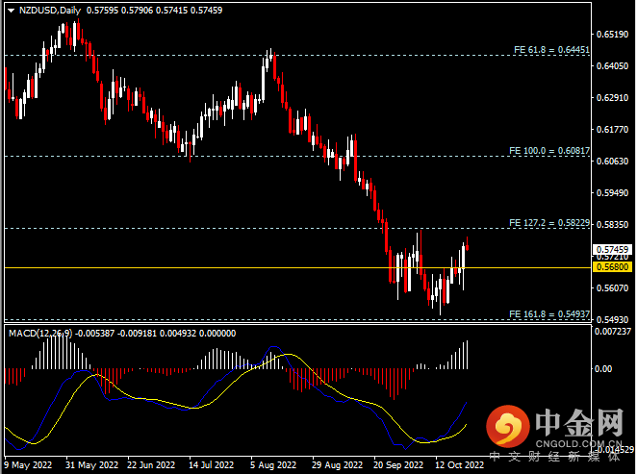This screenshot has width=637, height=474.
Task: Open the chart menu triangle beside NZDUSD
Action: [11, 11]
